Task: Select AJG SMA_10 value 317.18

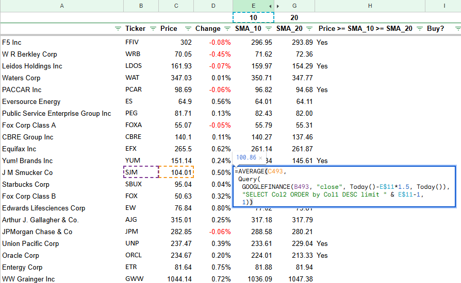Action: coord(253,220)
